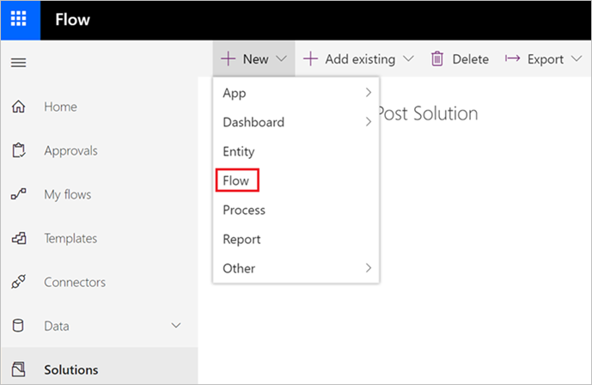Click the Connectors plug icon
592x385 pixels.
19,282
